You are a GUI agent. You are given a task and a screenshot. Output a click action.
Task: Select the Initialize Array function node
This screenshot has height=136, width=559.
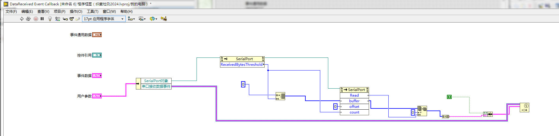click(x=280, y=96)
